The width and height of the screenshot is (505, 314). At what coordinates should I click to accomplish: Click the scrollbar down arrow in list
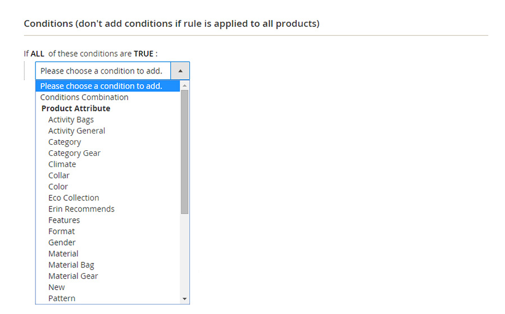[x=184, y=299]
